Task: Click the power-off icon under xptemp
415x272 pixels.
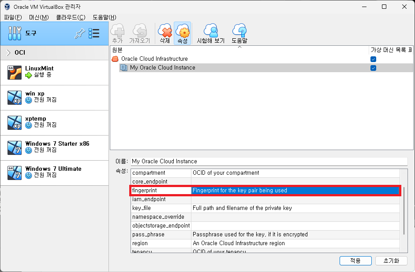Action: click(29, 125)
